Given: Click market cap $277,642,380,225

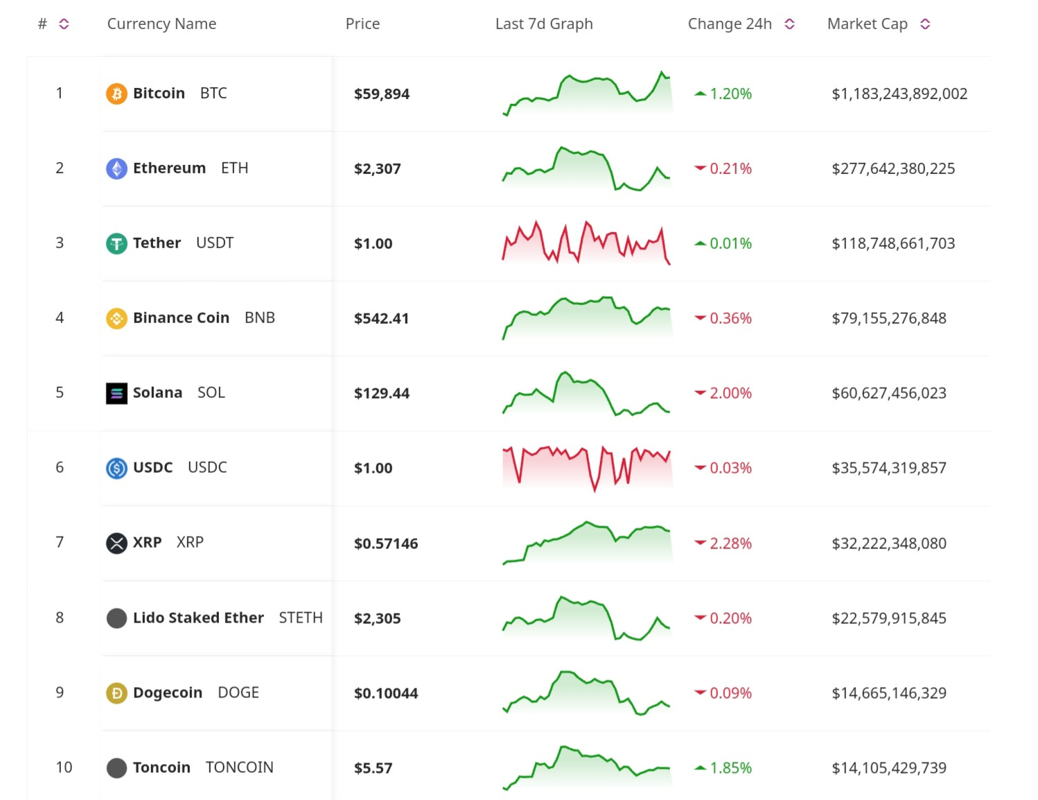Looking at the screenshot, I should 893,168.
